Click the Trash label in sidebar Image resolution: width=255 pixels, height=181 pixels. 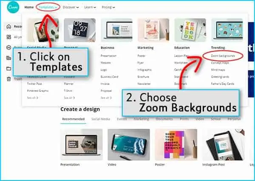click(x=18, y=79)
